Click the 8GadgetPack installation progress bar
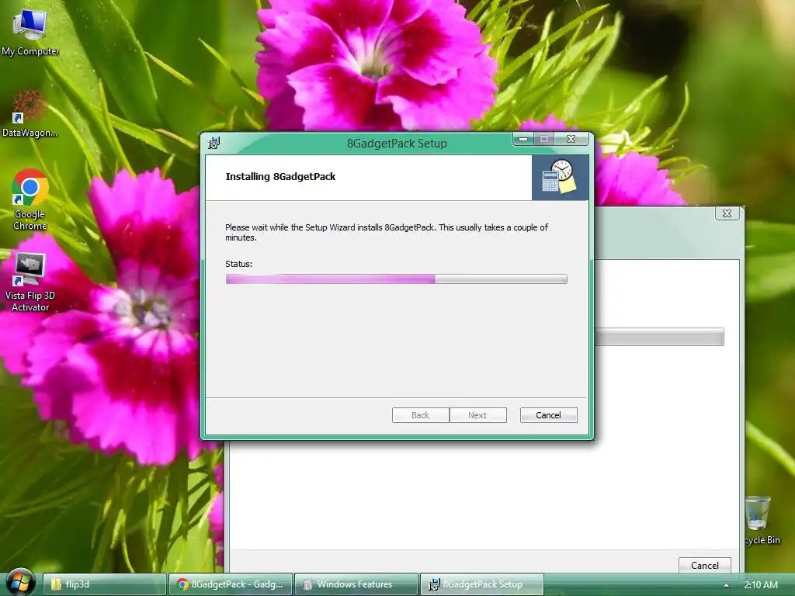This screenshot has width=795, height=596. [x=397, y=279]
